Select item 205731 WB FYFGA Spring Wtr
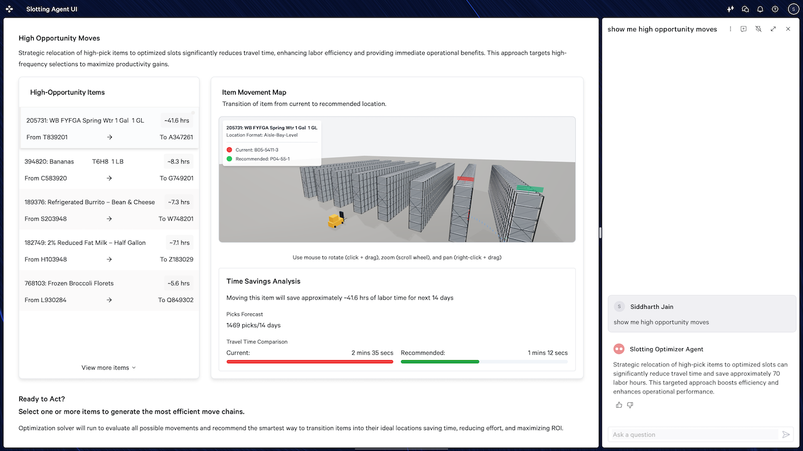The height and width of the screenshot is (451, 803). pos(109,128)
